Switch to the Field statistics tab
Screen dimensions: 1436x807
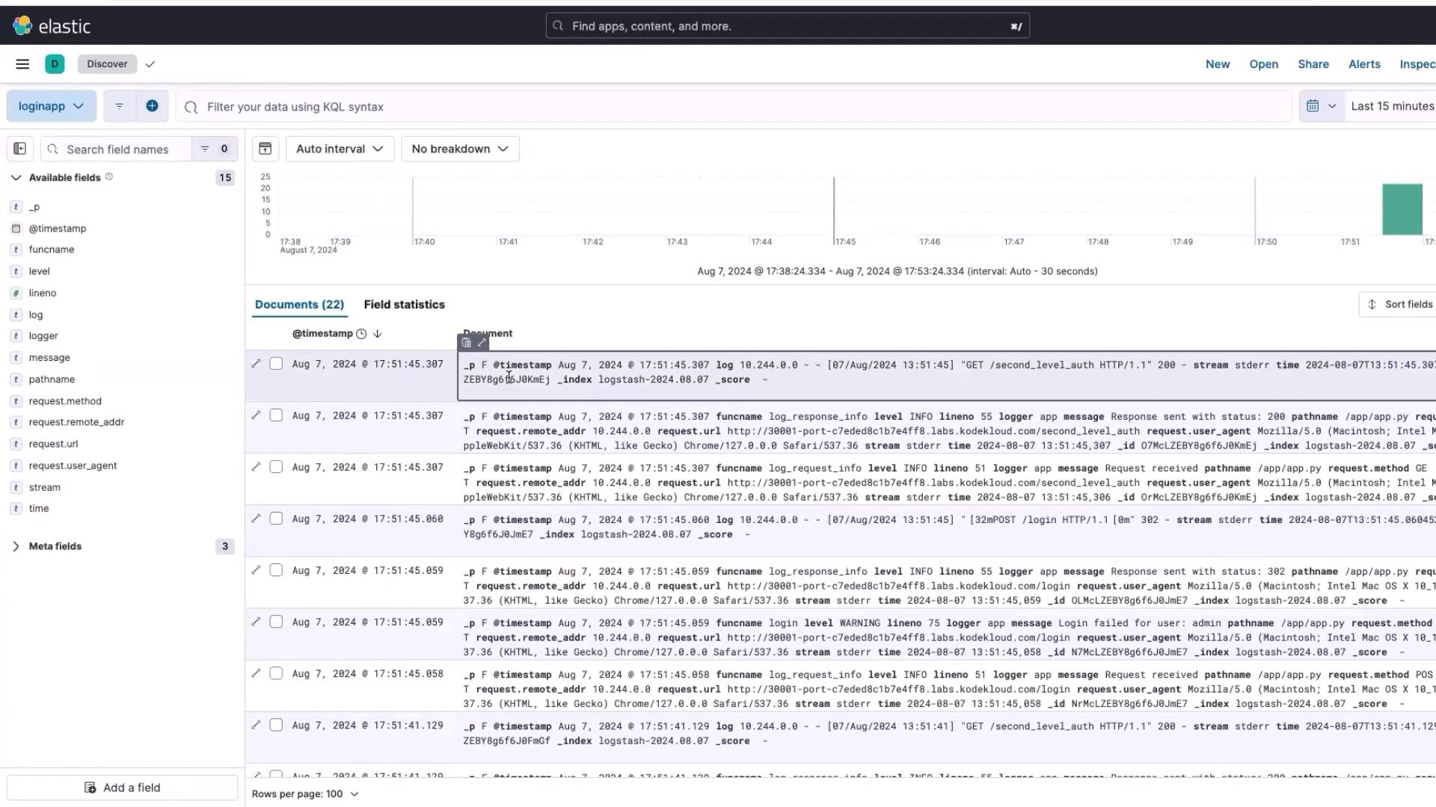click(404, 304)
